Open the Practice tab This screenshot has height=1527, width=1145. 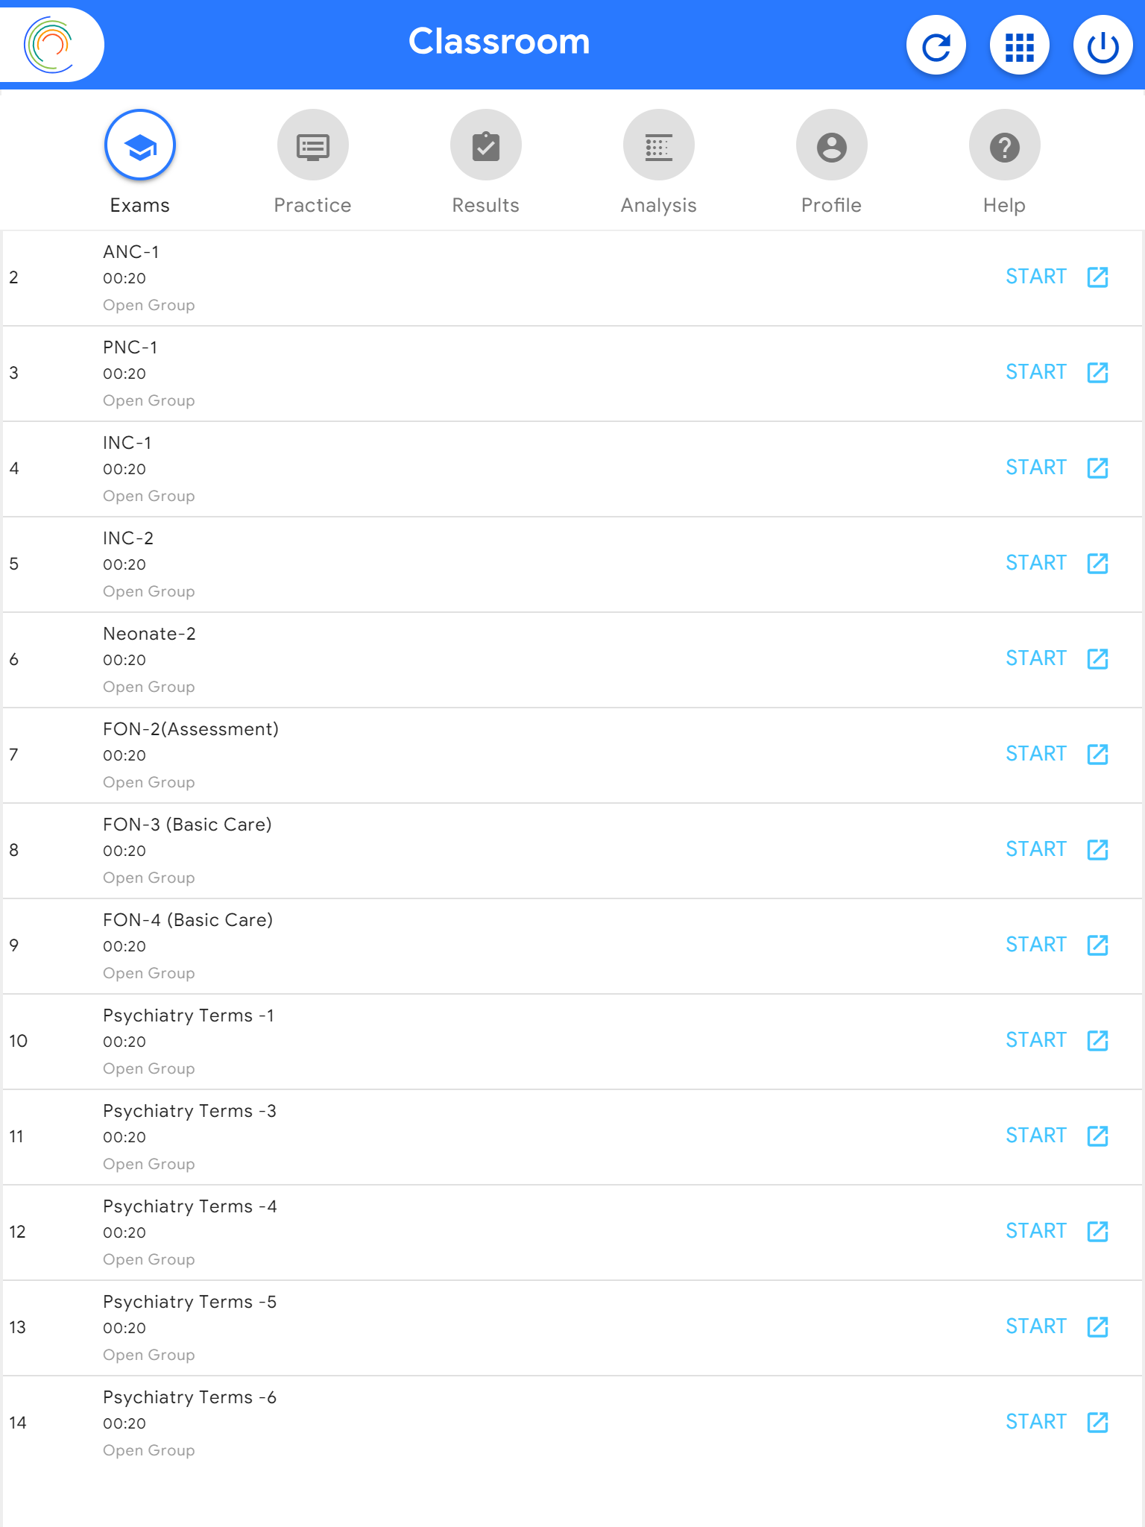click(x=313, y=146)
